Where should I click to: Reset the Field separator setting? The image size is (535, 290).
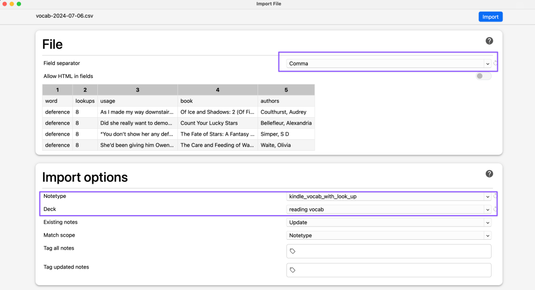coord(495,63)
